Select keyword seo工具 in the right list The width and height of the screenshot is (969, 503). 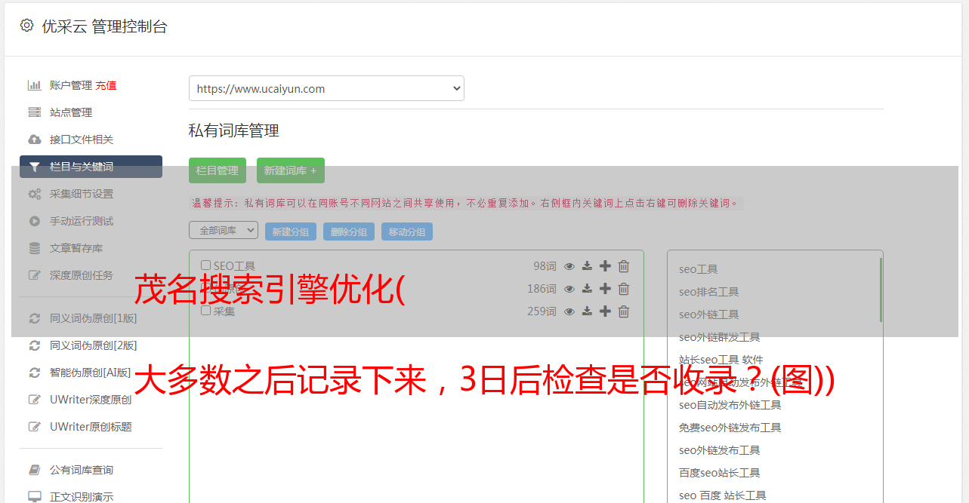pyautogui.click(x=699, y=269)
